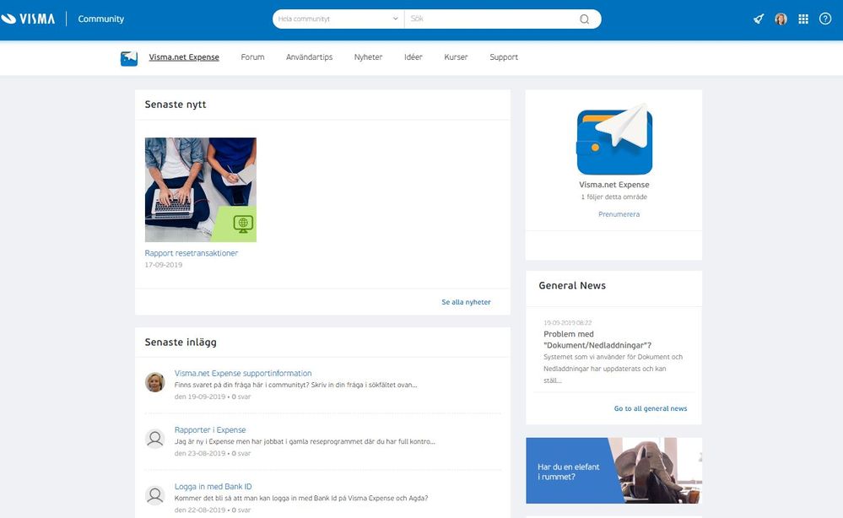The width and height of the screenshot is (843, 518).
Task: Select the Support tab
Action: coord(504,57)
